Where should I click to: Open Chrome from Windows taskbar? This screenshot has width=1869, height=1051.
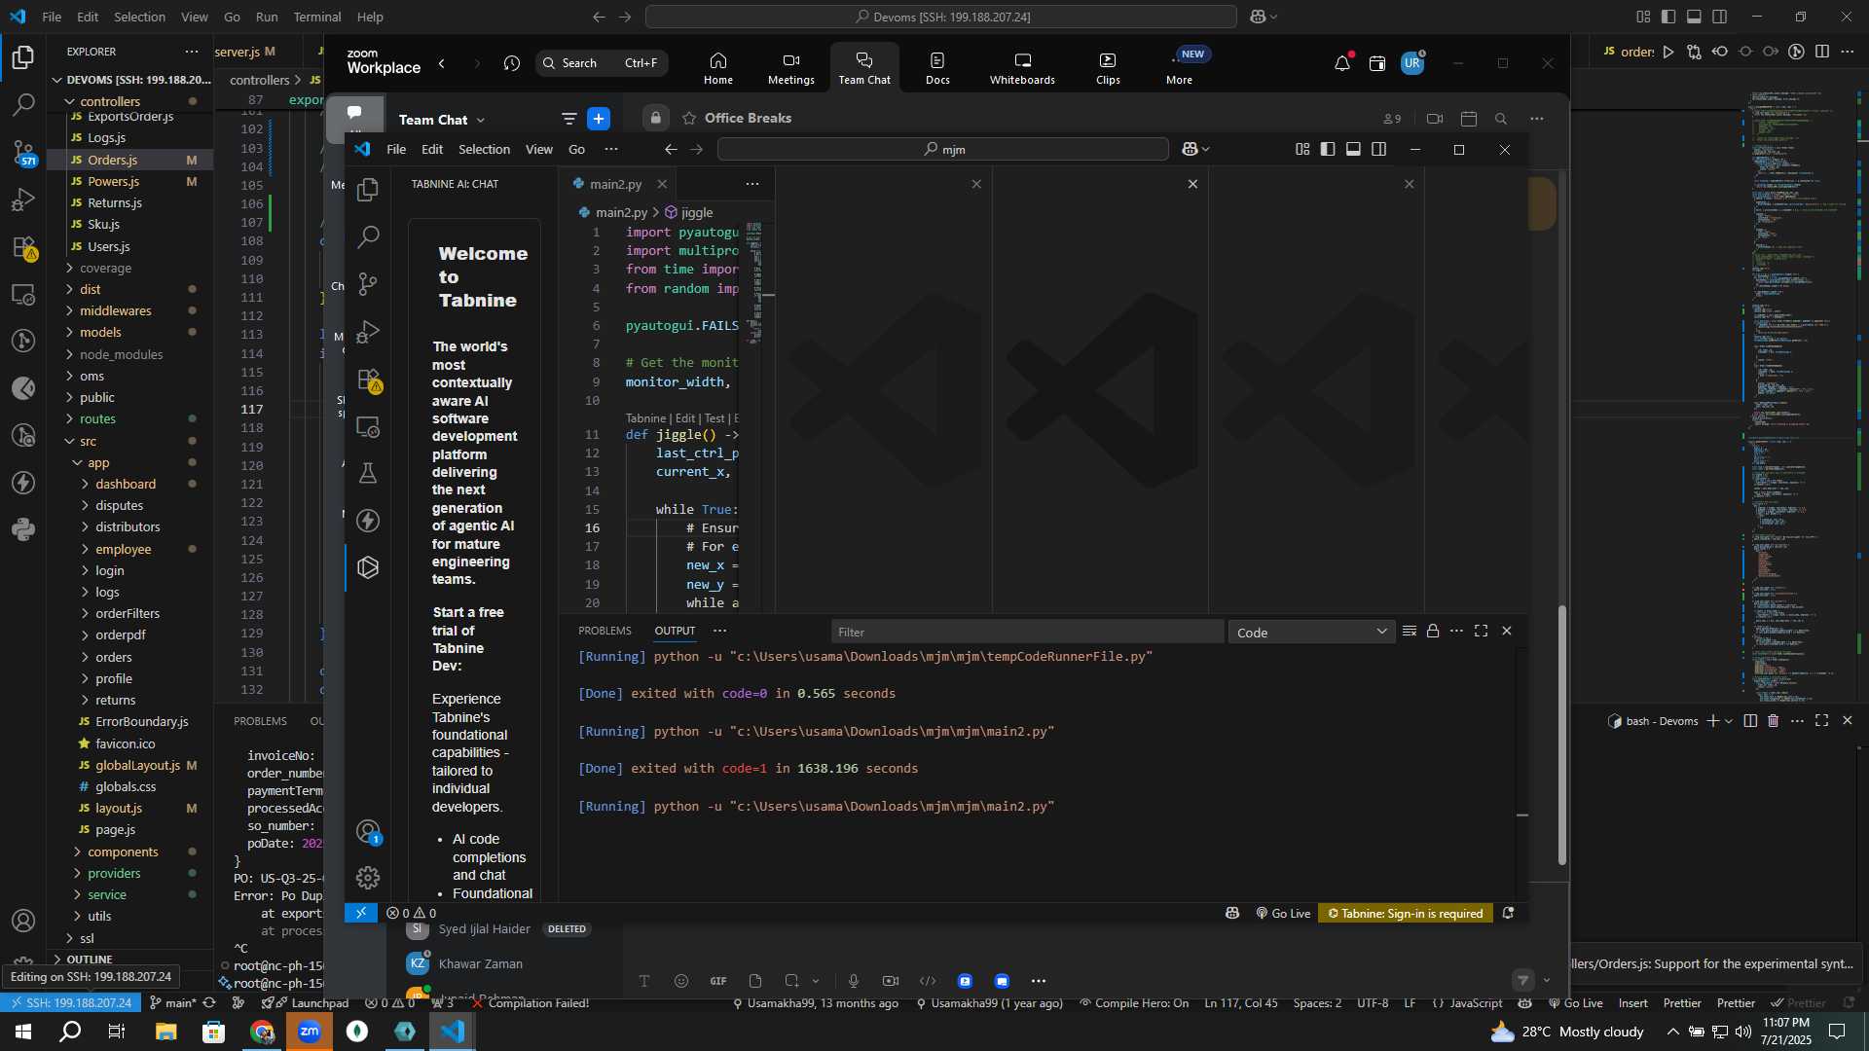point(262,1032)
